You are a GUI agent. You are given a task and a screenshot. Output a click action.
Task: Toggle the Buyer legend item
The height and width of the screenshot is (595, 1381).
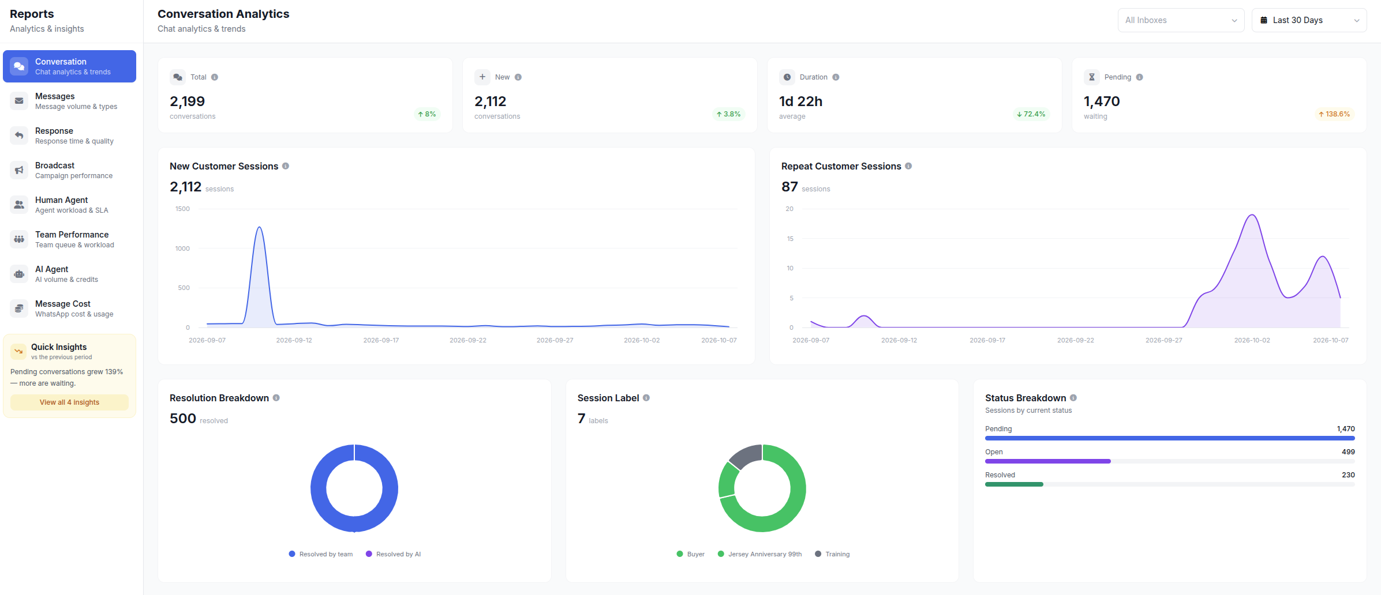691,554
